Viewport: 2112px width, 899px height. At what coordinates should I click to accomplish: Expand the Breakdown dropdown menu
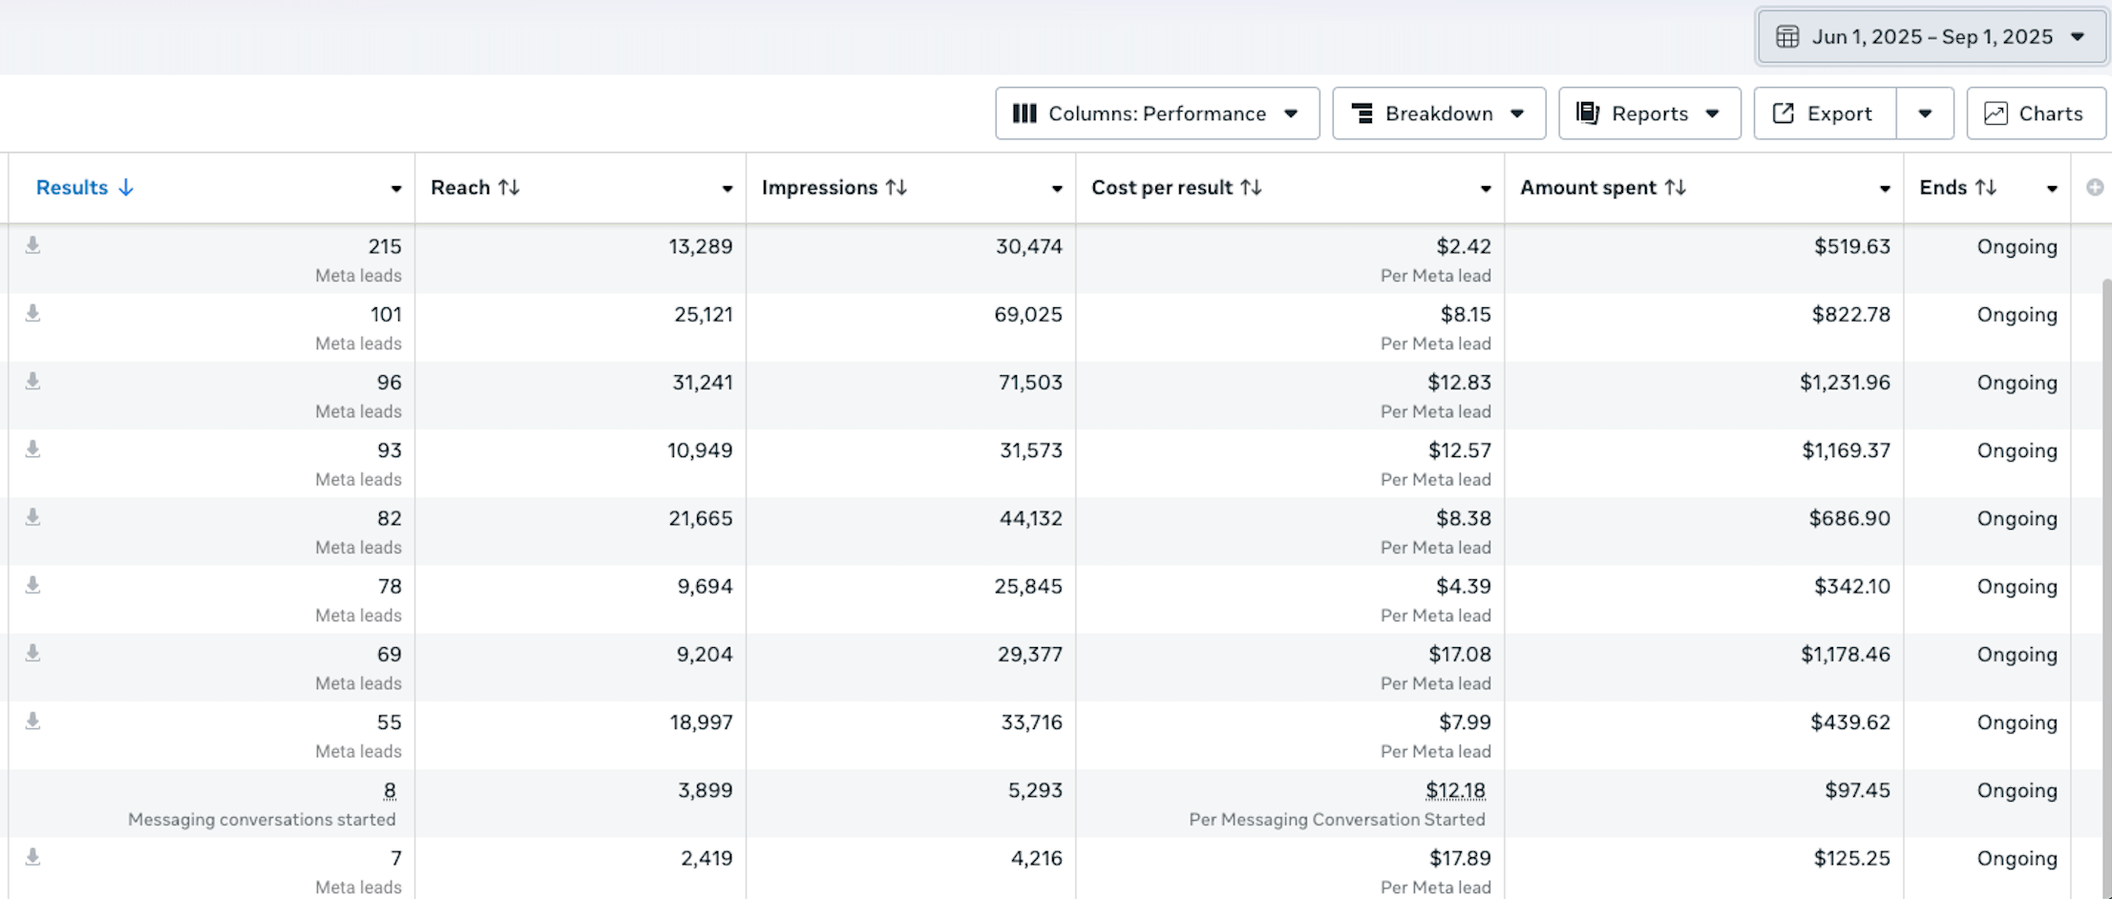pyautogui.click(x=1438, y=114)
